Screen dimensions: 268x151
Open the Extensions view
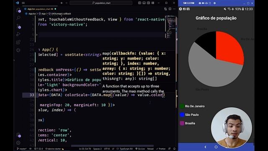pos(18,42)
